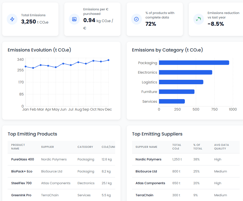Select the BioSource Ltd supplier row
Screen dimensions: 243x201
[x=146, y=171]
